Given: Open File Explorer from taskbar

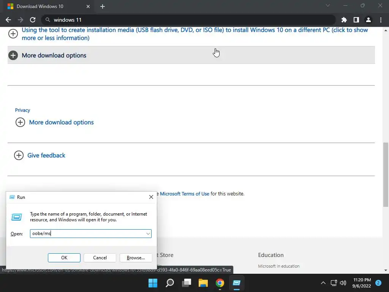Looking at the screenshot, I should pyautogui.click(x=203, y=283).
